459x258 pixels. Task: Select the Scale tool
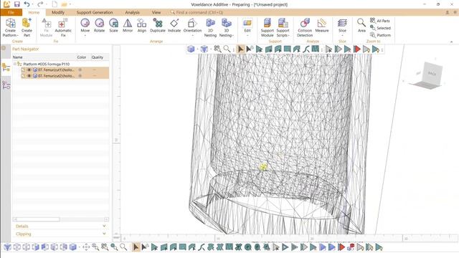point(113,25)
